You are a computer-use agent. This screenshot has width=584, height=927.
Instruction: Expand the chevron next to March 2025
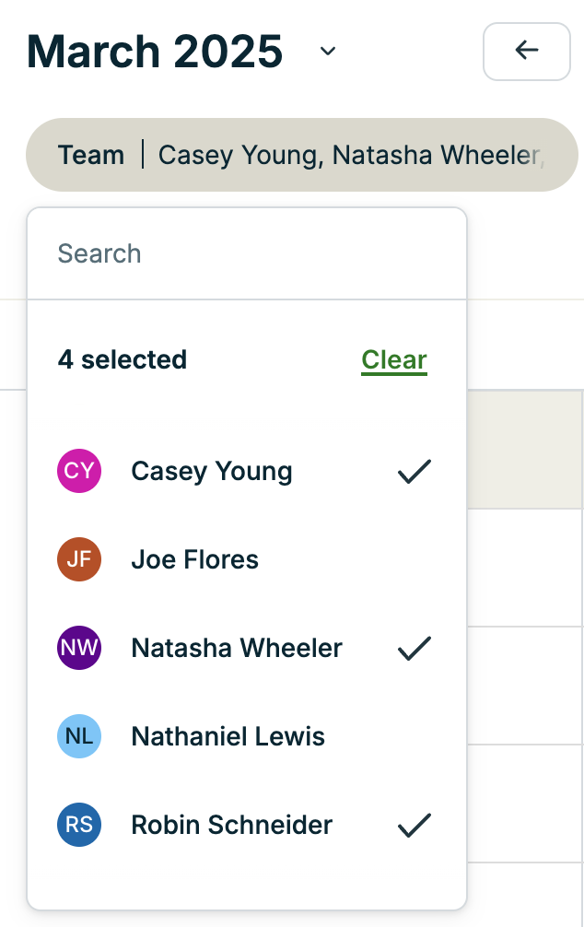(x=328, y=52)
